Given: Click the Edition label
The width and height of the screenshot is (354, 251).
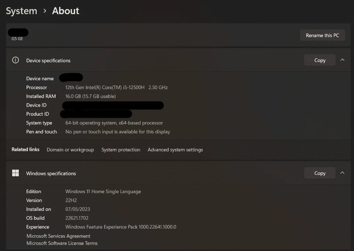Looking at the screenshot, I should click(x=34, y=191).
